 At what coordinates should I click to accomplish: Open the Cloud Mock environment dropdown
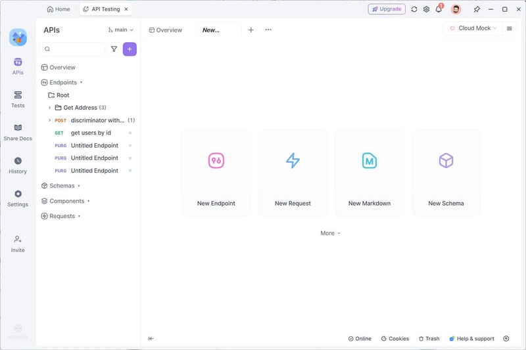[473, 28]
